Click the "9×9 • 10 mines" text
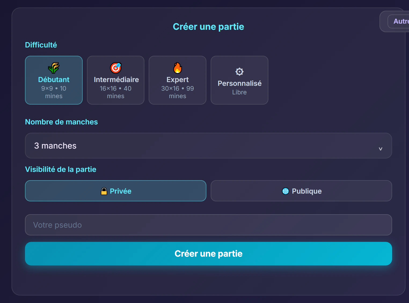This screenshot has height=303, width=409. point(54,92)
